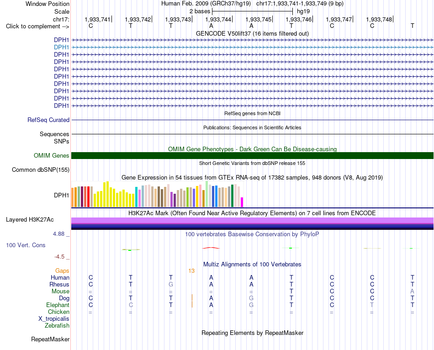The height and width of the screenshot is (350, 434).
Task: Click the 'chr17:' ruler label
Action: click(61, 19)
